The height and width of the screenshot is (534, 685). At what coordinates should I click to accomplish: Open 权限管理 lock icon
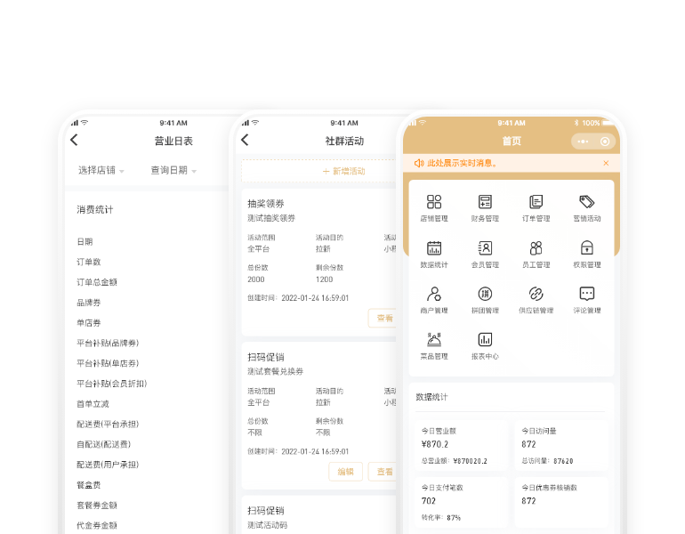point(586,249)
